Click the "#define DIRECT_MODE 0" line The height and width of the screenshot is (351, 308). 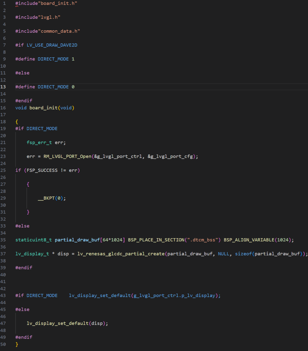coord(45,87)
